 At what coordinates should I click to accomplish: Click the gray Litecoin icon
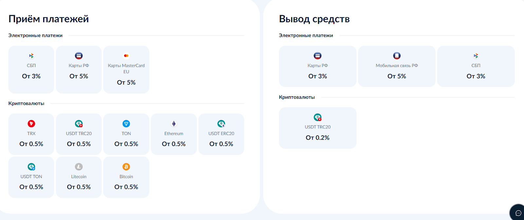click(79, 167)
